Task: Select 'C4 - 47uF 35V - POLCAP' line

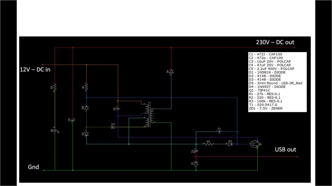Action: tap(270, 65)
